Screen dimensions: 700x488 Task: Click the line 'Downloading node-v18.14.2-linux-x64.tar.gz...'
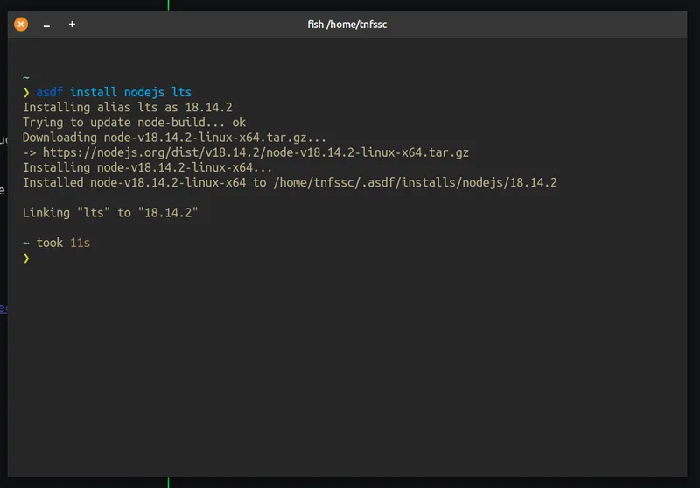(x=174, y=138)
